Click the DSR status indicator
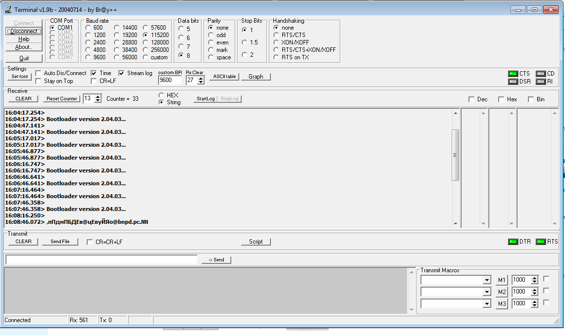Image resolution: width=565 pixels, height=335 pixels. 513,82
